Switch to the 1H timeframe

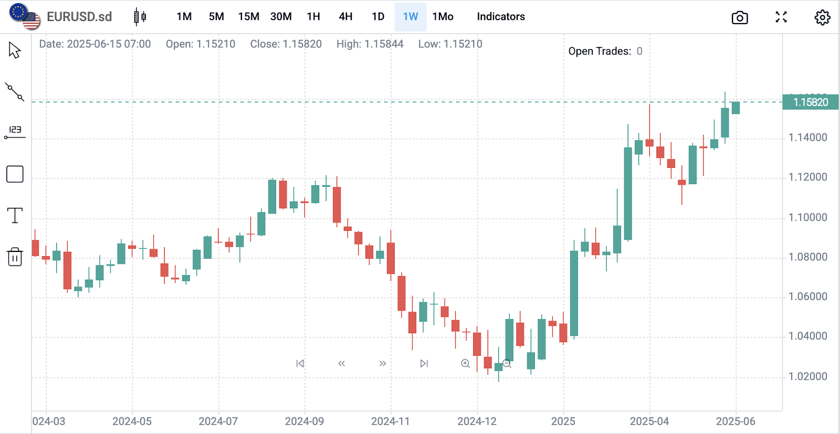tap(313, 17)
